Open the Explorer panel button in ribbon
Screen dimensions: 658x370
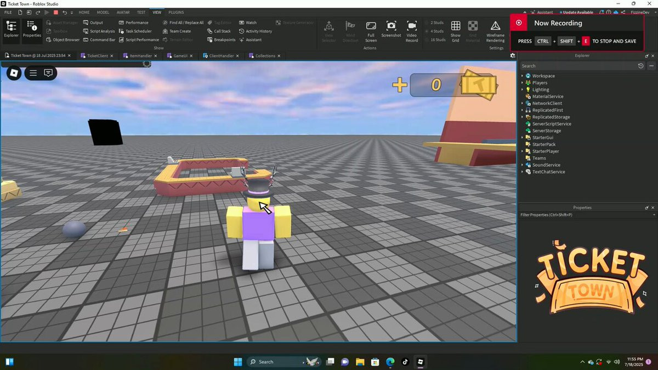pyautogui.click(x=10, y=30)
